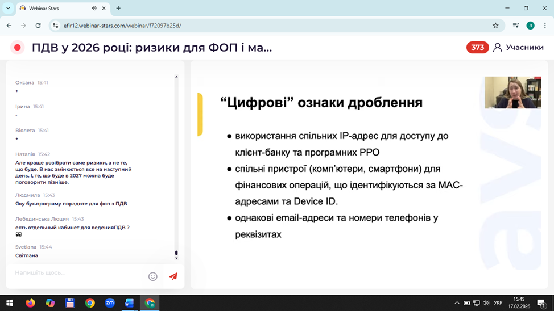The width and height of the screenshot is (554, 311).
Task: Send the chat message with paper plane icon
Action: coord(173,276)
